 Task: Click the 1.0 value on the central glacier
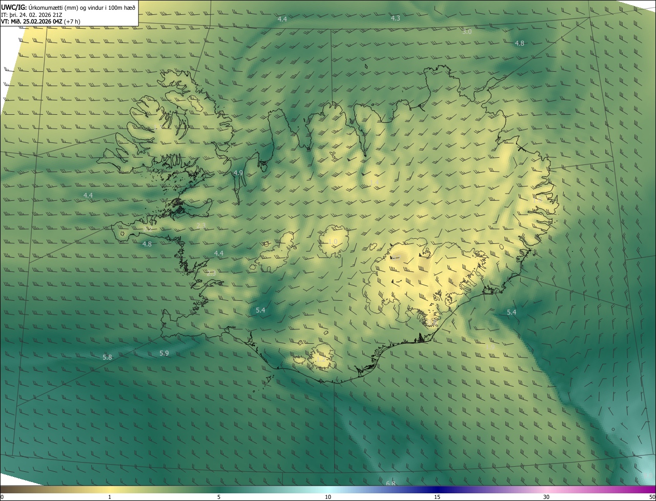(x=333, y=242)
